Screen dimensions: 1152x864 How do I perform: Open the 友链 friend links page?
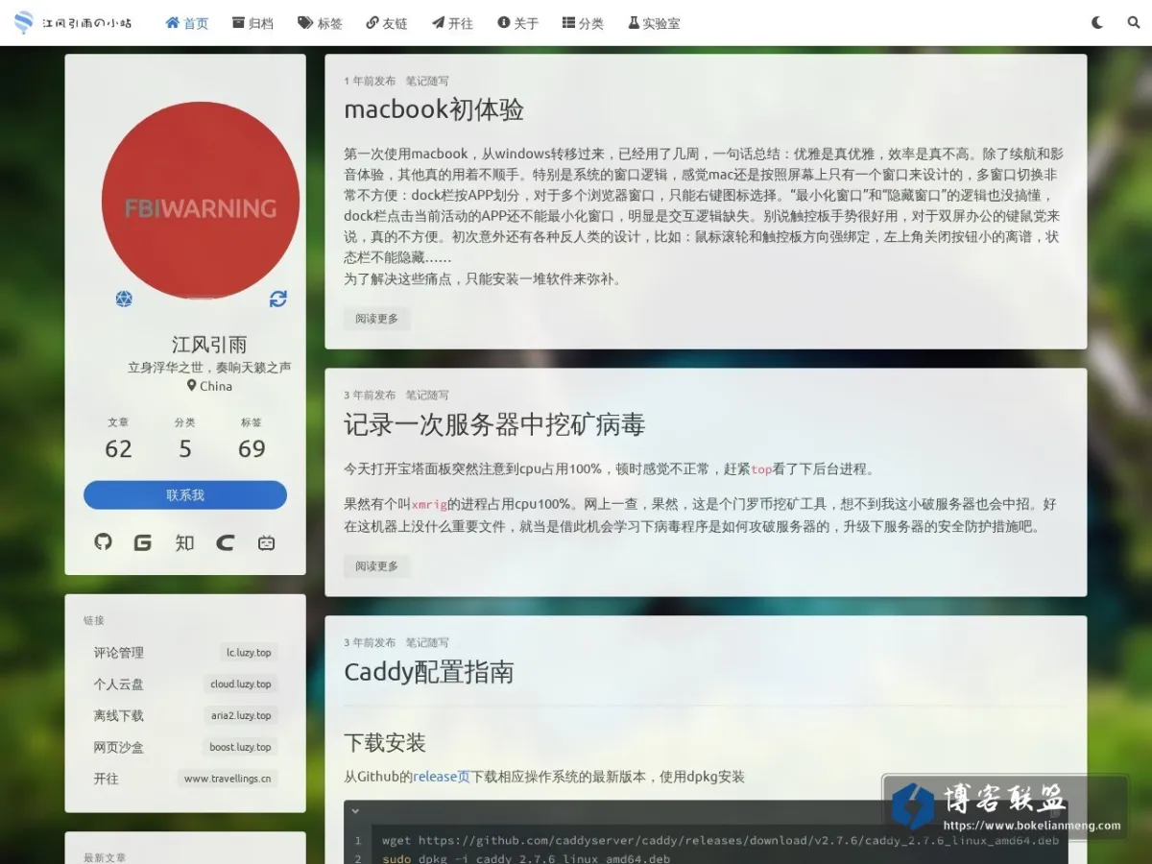click(387, 23)
